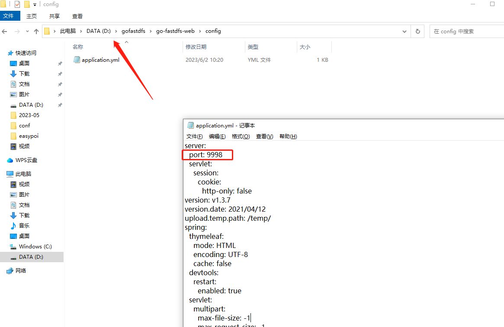The height and width of the screenshot is (327, 504).
Task: Click the 网络 network icon
Action: pyautogui.click(x=10, y=271)
